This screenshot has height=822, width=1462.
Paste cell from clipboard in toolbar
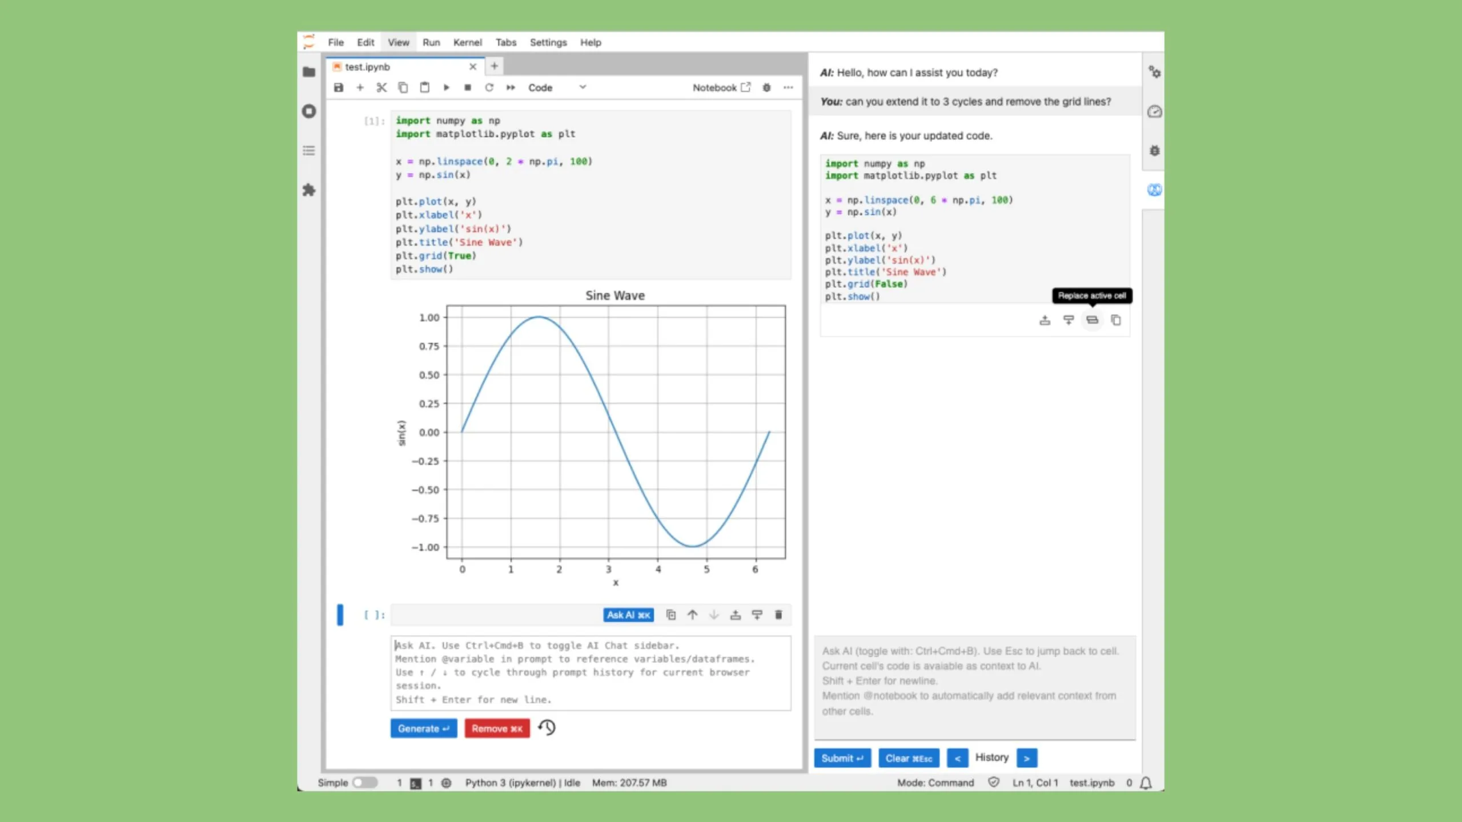coord(424,87)
